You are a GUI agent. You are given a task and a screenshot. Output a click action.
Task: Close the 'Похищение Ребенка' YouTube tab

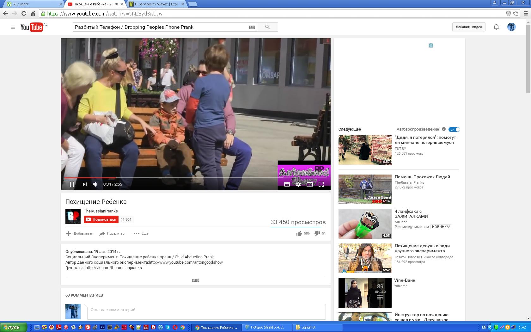click(122, 4)
